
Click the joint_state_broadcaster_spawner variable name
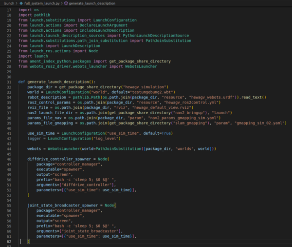pyautogui.click(x=63, y=205)
